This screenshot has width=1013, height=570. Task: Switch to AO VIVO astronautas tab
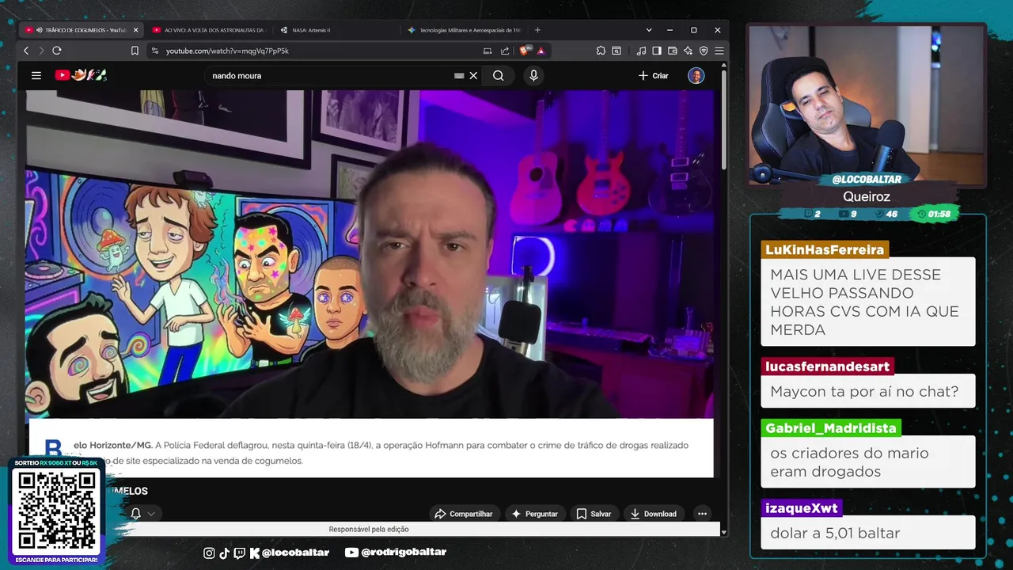[x=208, y=30]
